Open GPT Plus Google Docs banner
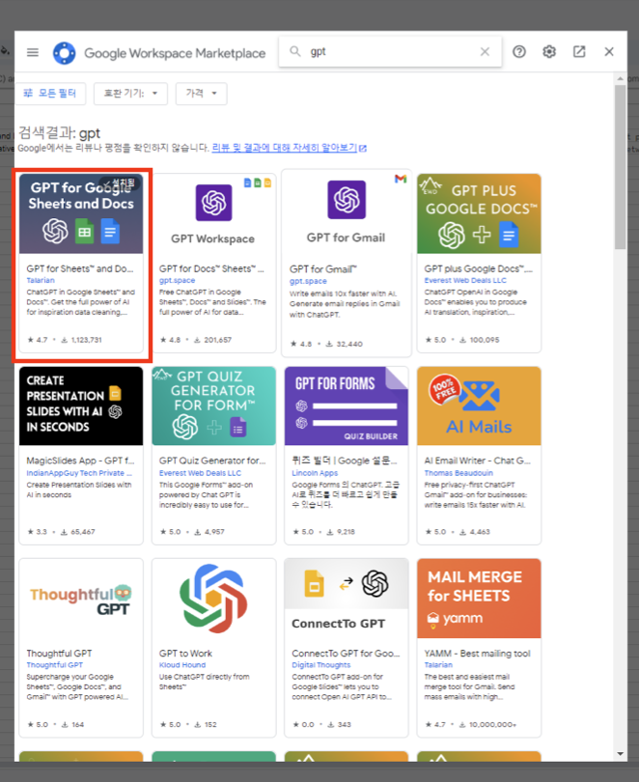 [x=479, y=213]
